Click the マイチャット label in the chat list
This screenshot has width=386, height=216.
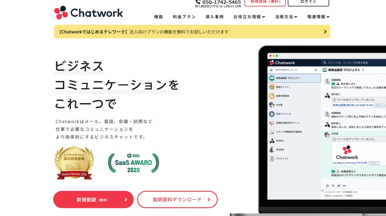(282, 159)
